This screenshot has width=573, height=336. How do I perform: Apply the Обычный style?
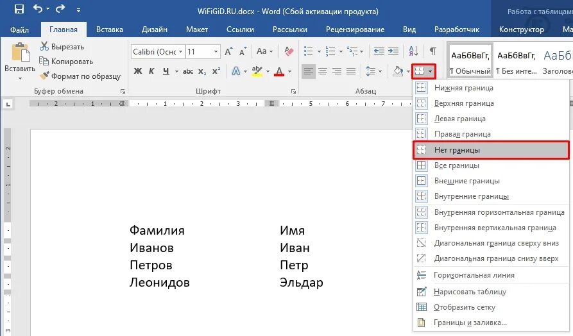(x=470, y=61)
